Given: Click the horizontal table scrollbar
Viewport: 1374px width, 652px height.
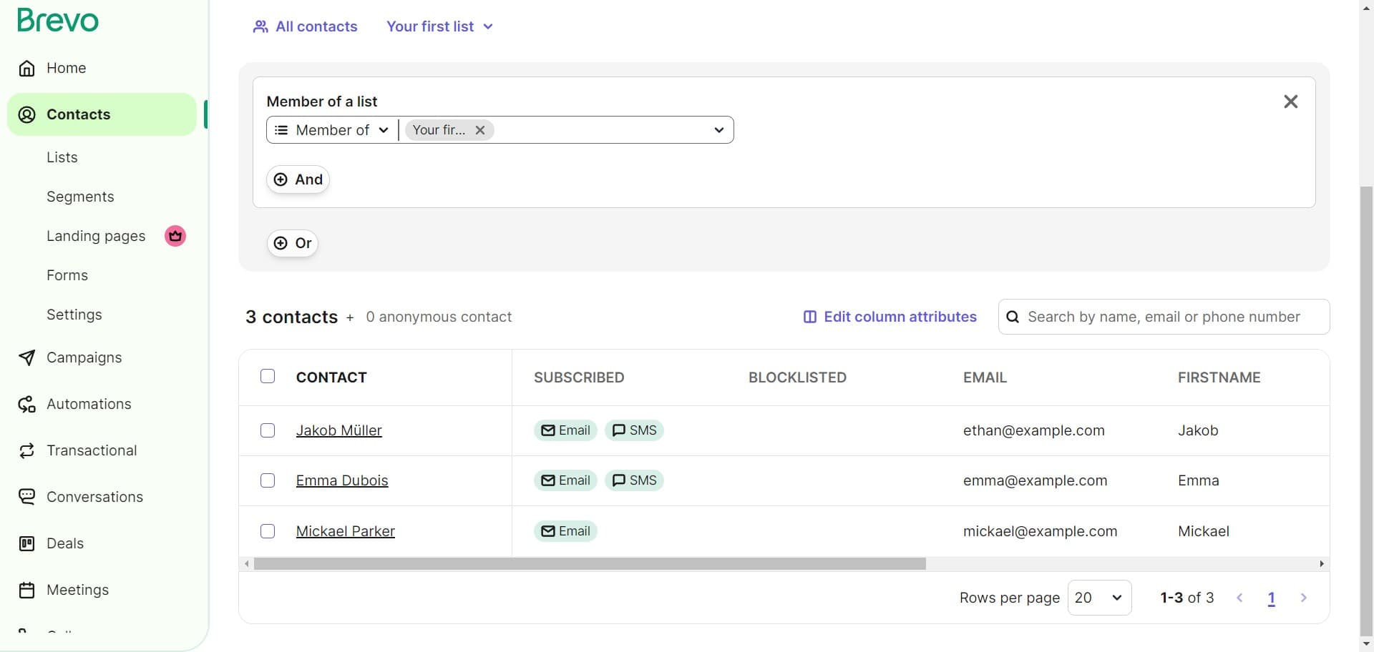Looking at the screenshot, I should (590, 564).
